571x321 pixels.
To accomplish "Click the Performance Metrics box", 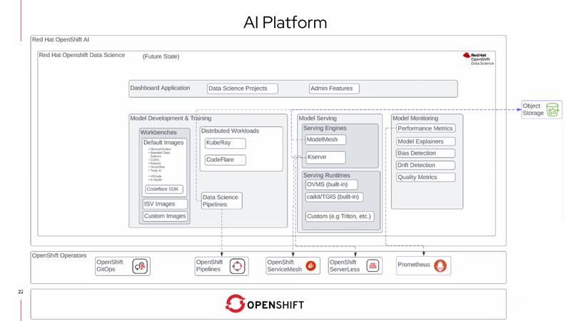I will 425,128.
